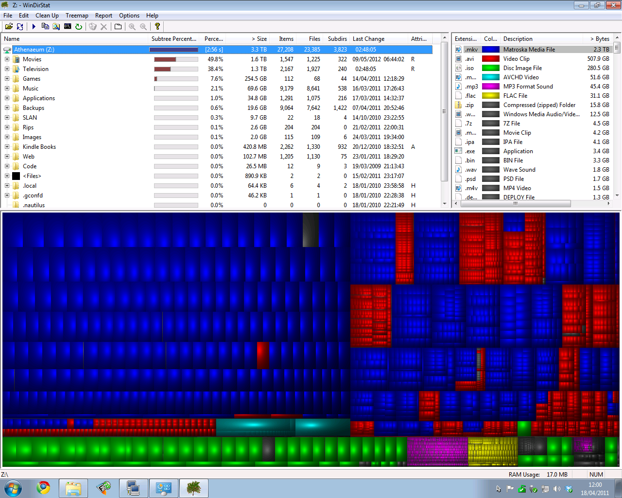Click the green Refresh Selected icon

[79, 27]
